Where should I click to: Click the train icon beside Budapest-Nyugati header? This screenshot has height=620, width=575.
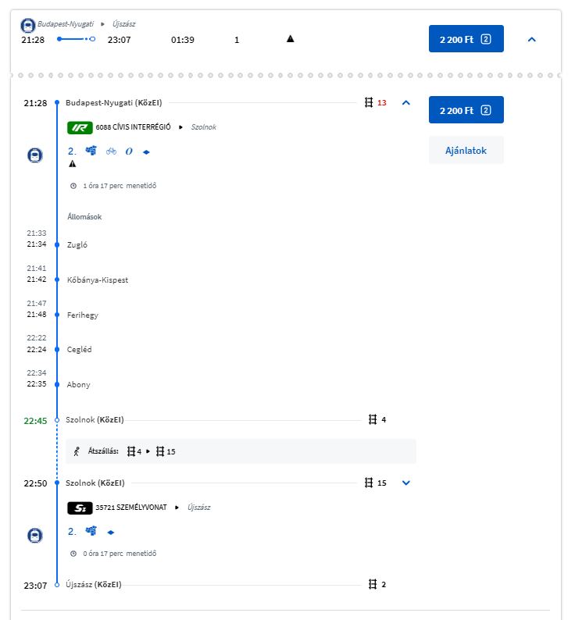27,25
